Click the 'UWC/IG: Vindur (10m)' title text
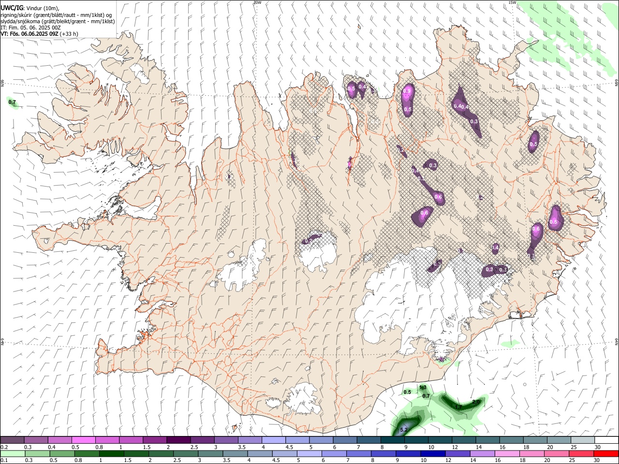This screenshot has height=464, width=619. 30,8
